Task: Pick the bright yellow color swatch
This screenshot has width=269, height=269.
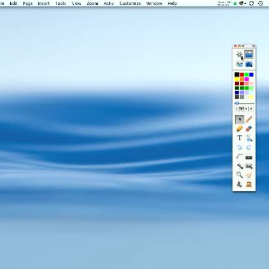Action: 237,79
